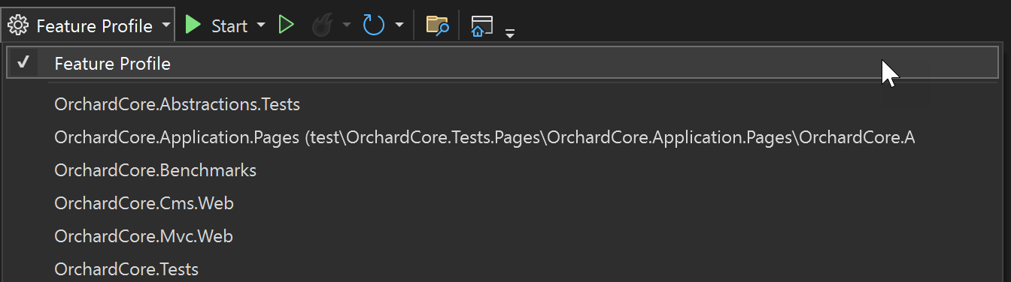Open the Restart button dropdown arrow
Viewport: 1011px width, 282px height.
tap(399, 25)
